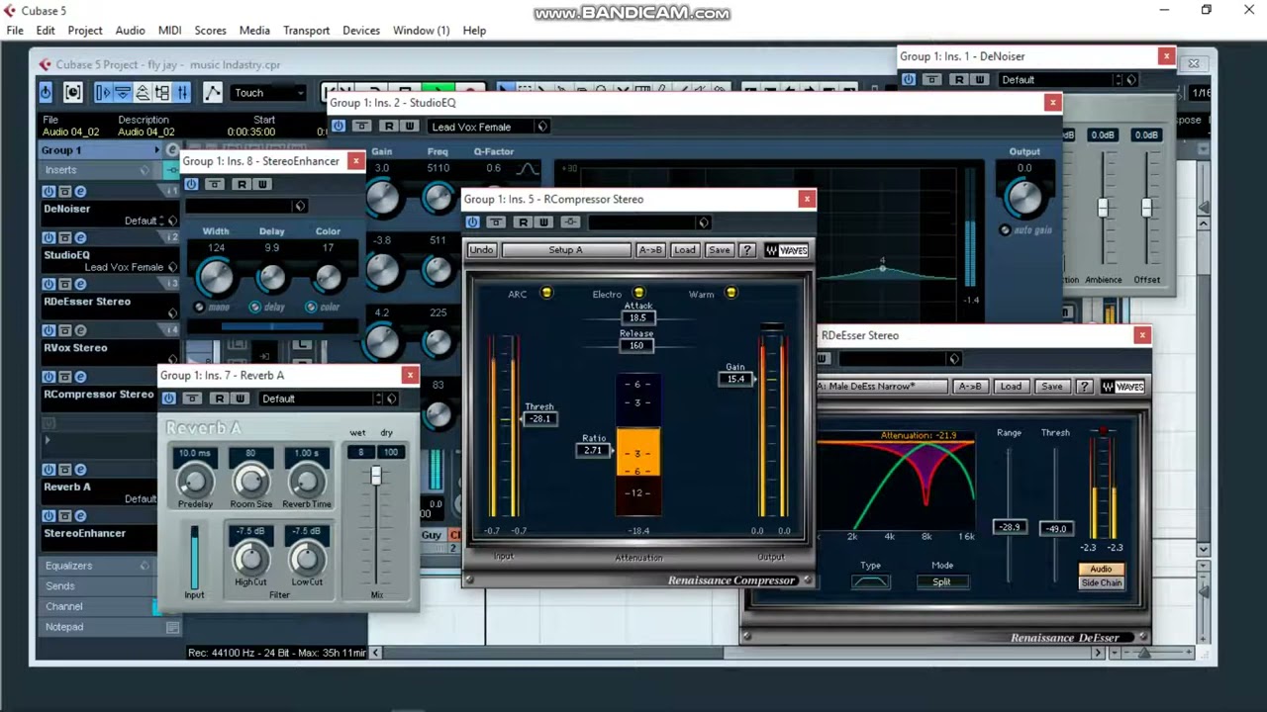Open Group 1 channel edit 'e' icon

point(172,150)
